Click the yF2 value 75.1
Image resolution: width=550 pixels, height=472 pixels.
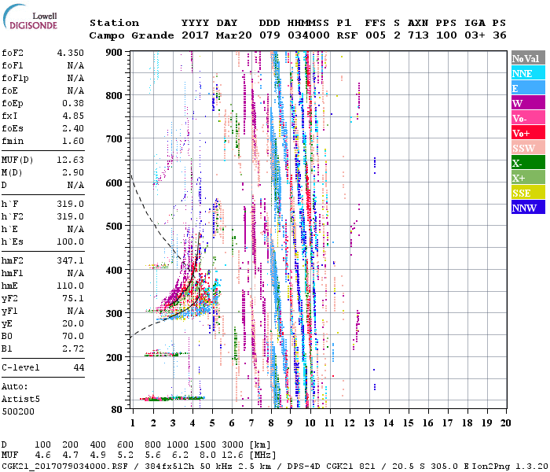click(x=73, y=298)
